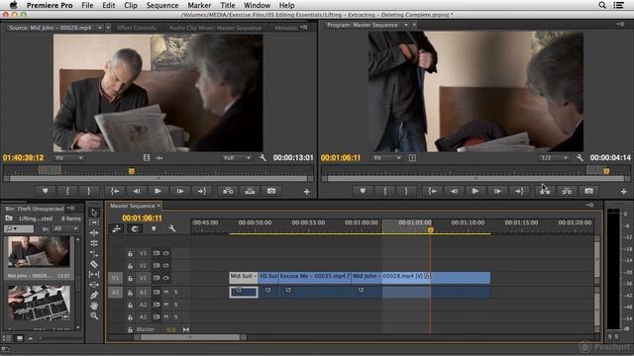The image size is (634, 356).
Task: Open Source monitor zoom Fit dropdown
Action: pos(68,158)
